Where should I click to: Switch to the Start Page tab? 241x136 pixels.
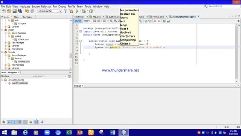tap(79, 17)
